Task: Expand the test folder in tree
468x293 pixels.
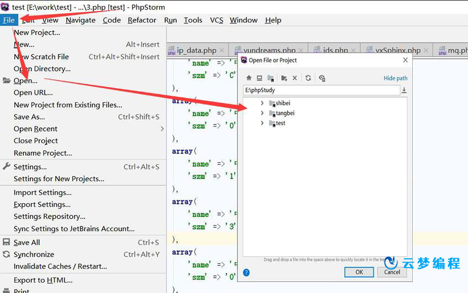Action: [x=262, y=123]
